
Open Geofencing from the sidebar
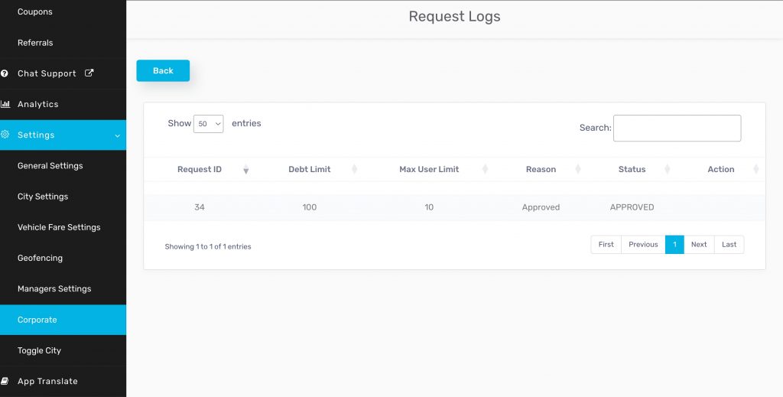pos(40,258)
